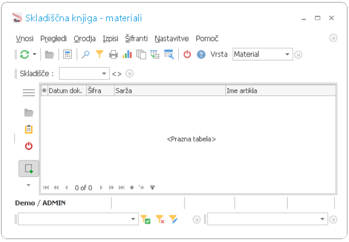Click the menu bar options circle arrow
349x242 pixels.
(x=333, y=38)
